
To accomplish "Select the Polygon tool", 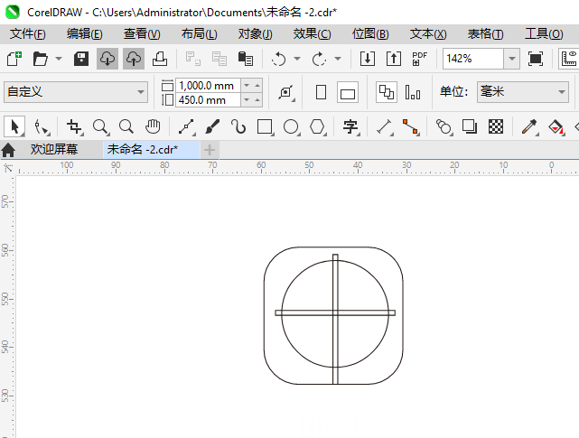I will (318, 127).
